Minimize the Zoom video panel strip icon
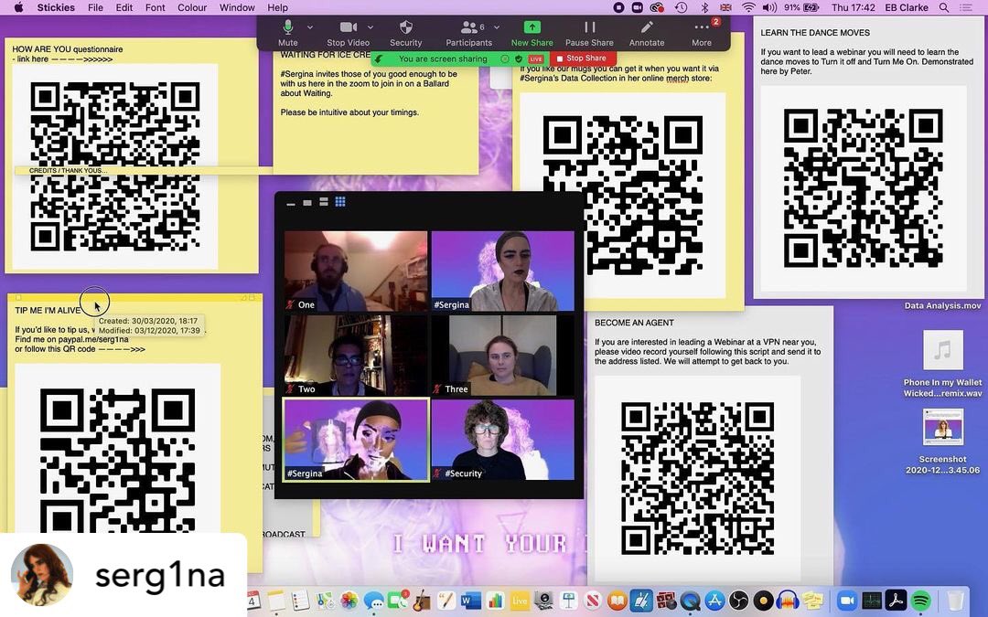This screenshot has height=617, width=988. [x=291, y=203]
